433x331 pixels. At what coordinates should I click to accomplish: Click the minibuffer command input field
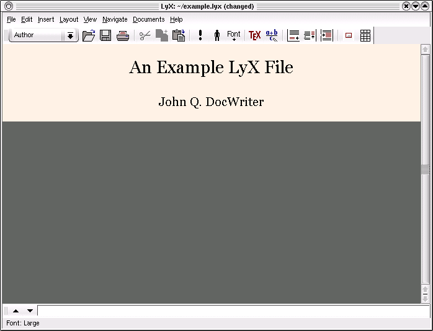pyautogui.click(x=228, y=311)
